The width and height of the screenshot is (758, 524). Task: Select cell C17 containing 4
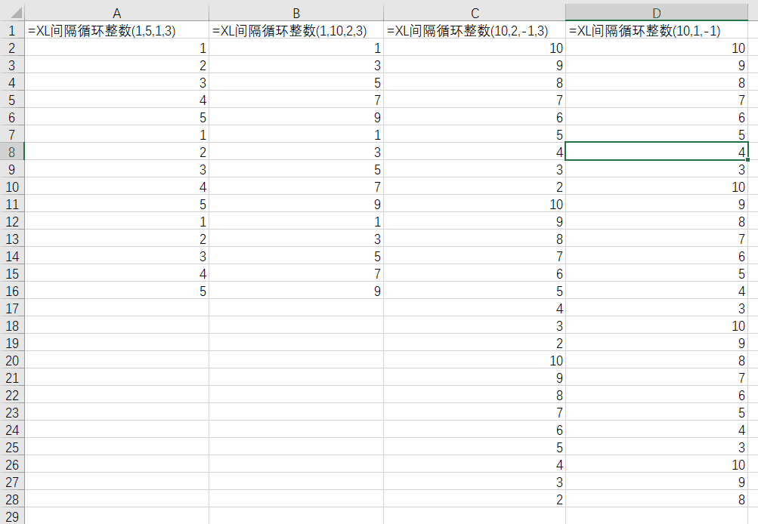475,308
